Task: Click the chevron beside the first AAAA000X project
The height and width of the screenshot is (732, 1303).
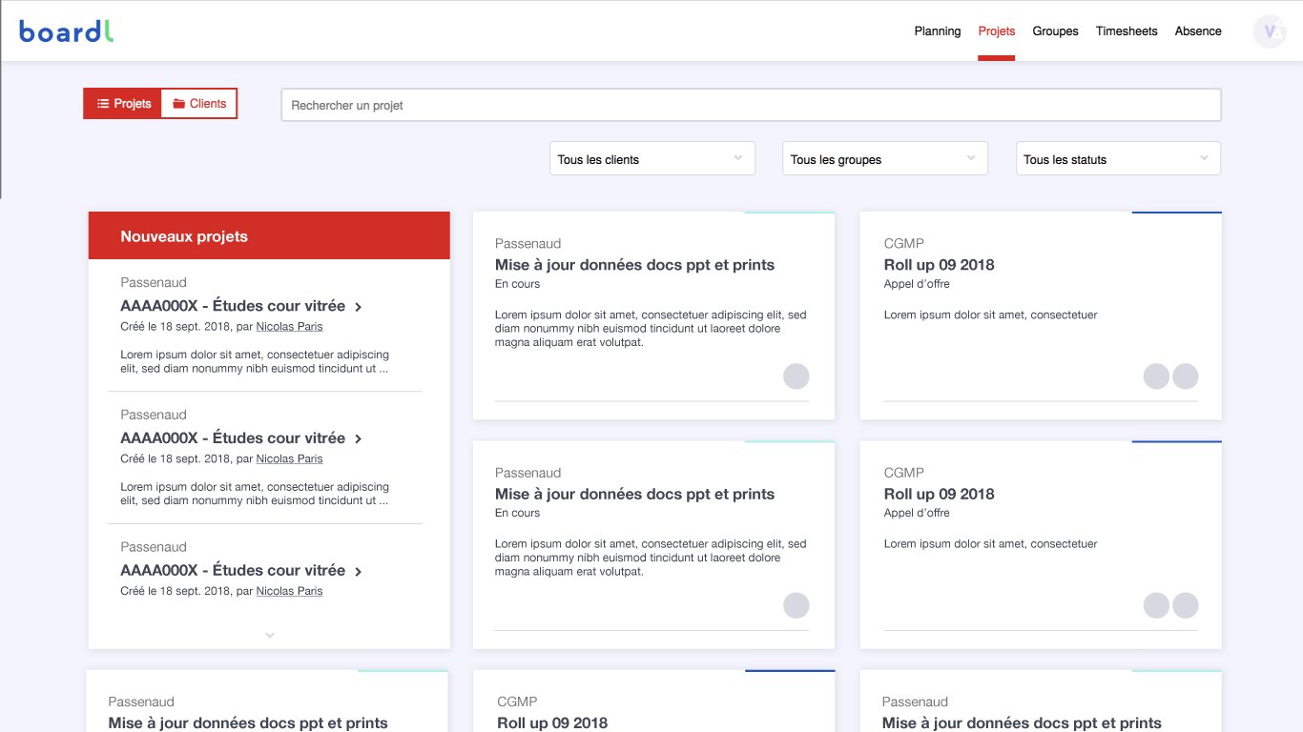Action: tap(359, 307)
